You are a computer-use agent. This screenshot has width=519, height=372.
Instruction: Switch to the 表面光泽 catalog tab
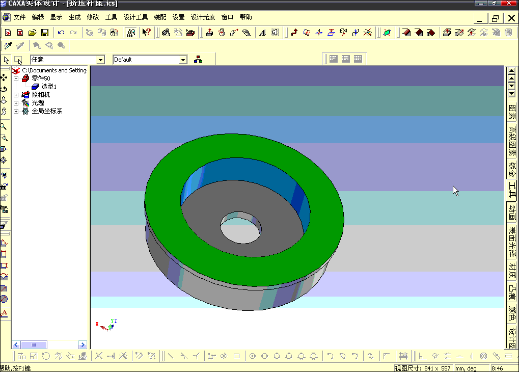tap(512, 242)
